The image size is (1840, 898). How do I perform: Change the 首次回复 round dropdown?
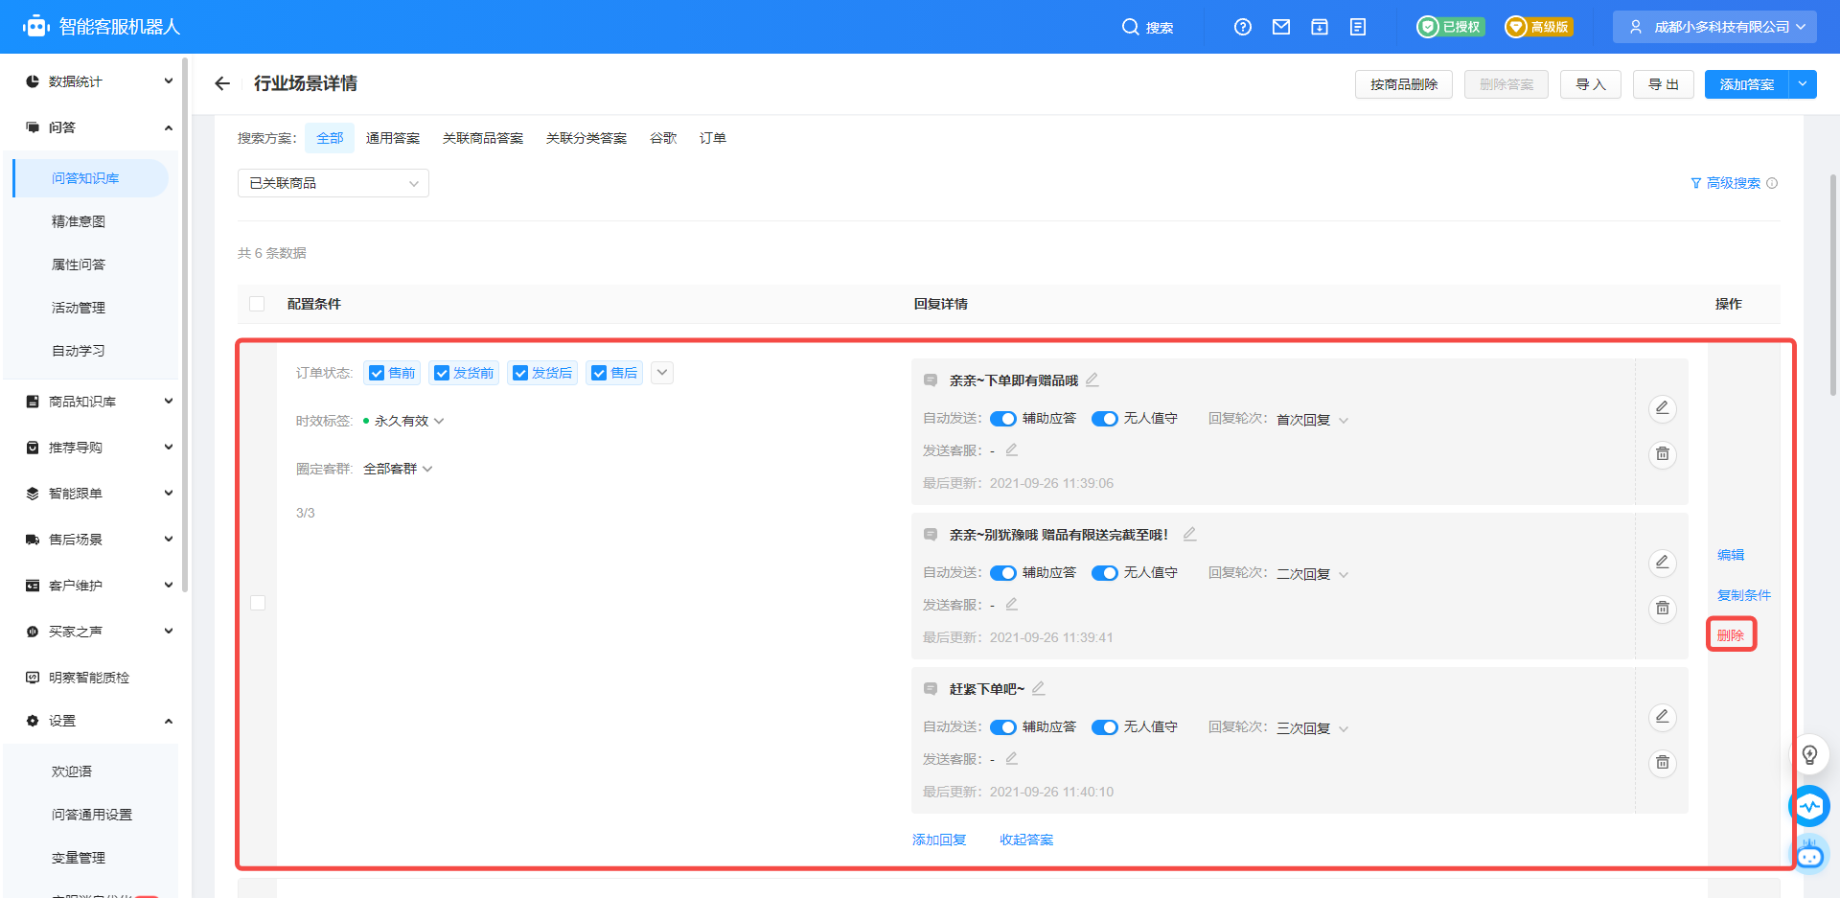point(1312,420)
